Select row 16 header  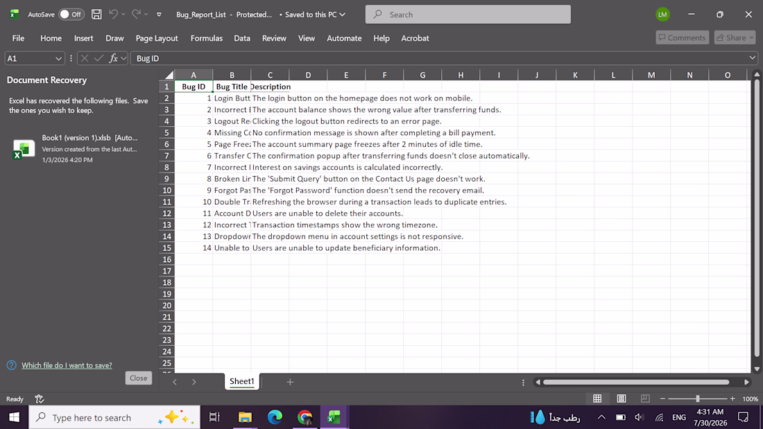point(166,259)
